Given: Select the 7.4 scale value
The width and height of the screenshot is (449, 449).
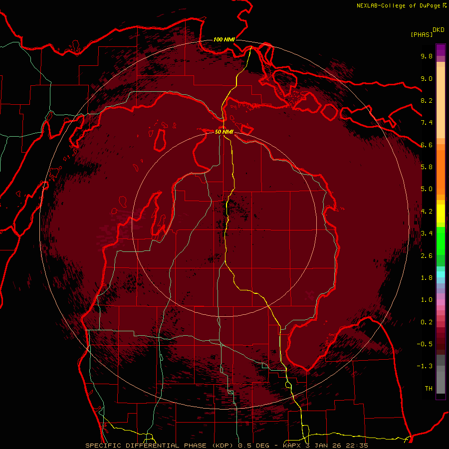Looking at the screenshot, I should click(427, 123).
